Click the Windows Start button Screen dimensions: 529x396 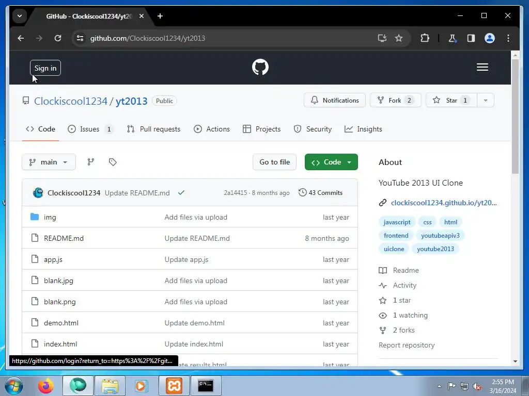[x=13, y=386]
